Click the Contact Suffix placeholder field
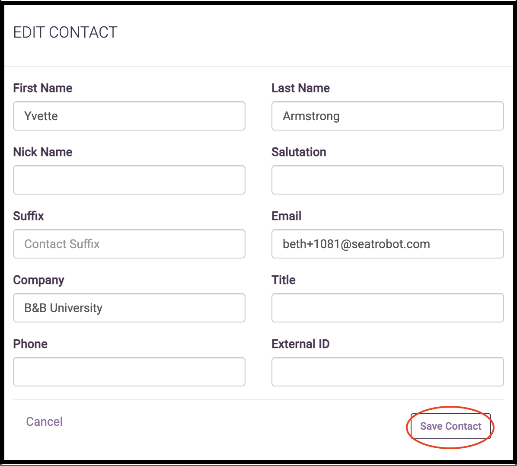 (x=129, y=244)
